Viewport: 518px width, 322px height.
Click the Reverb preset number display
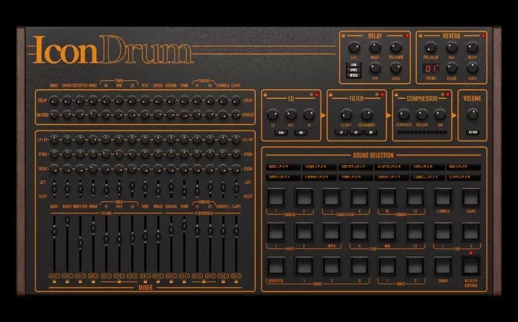tap(431, 69)
